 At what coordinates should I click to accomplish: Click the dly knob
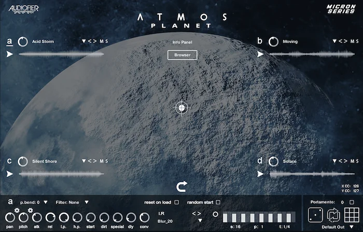coord(131,218)
